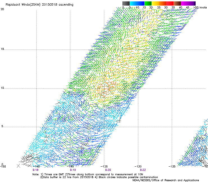This screenshot has width=208, height=182.
Task: Click the NOAA/NESDIS credit text
Action: click(166, 180)
